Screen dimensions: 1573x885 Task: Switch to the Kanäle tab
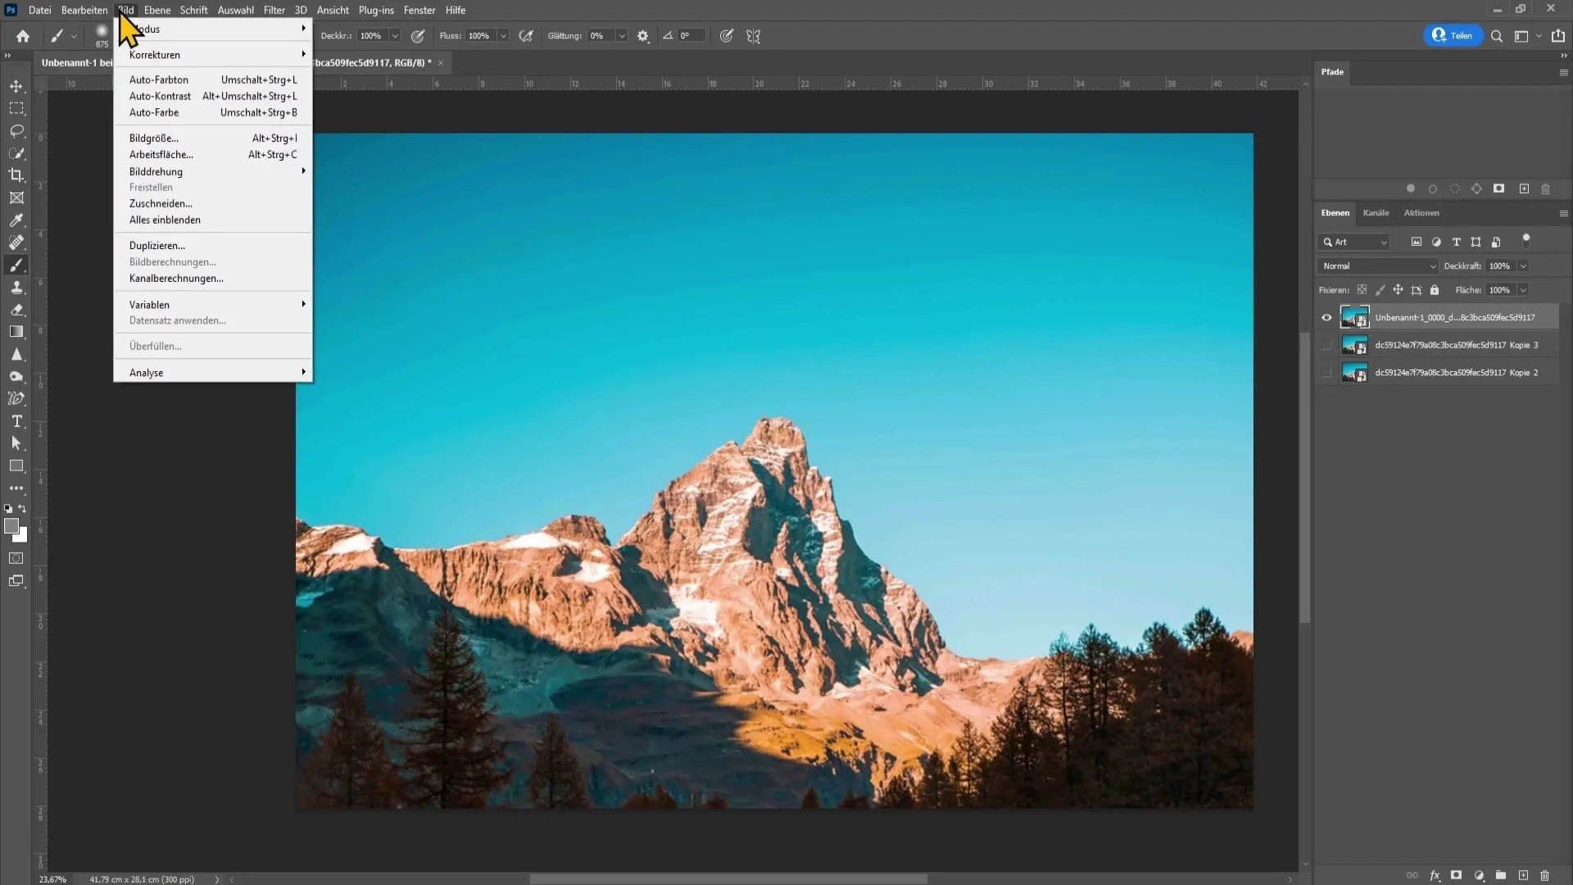pyautogui.click(x=1376, y=213)
